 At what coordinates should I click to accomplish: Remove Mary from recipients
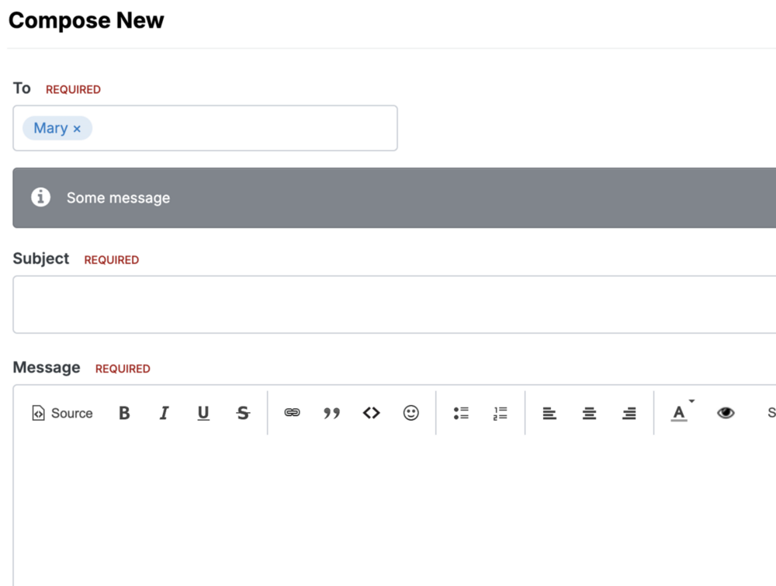(77, 129)
